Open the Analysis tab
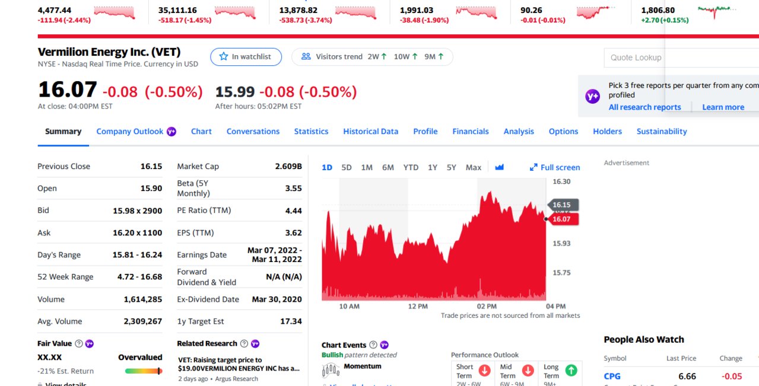This screenshot has height=386, width=759. pos(519,132)
